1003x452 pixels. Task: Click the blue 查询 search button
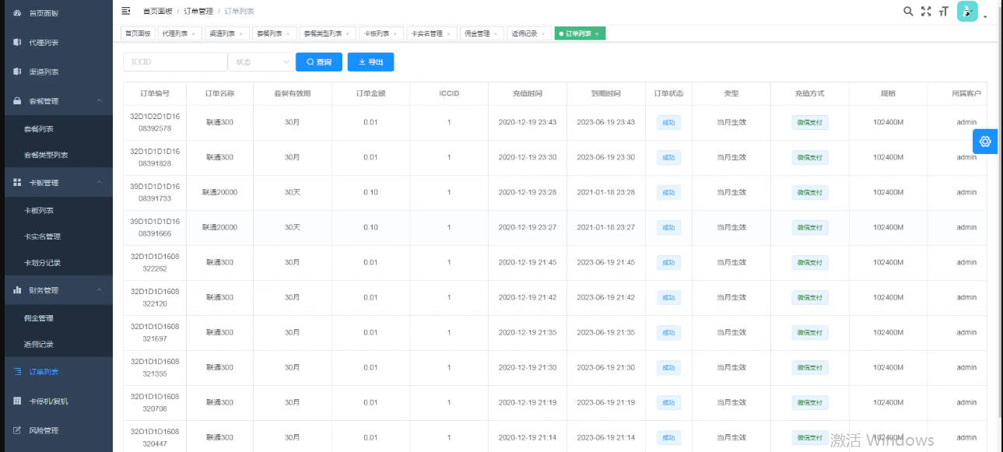pos(319,62)
